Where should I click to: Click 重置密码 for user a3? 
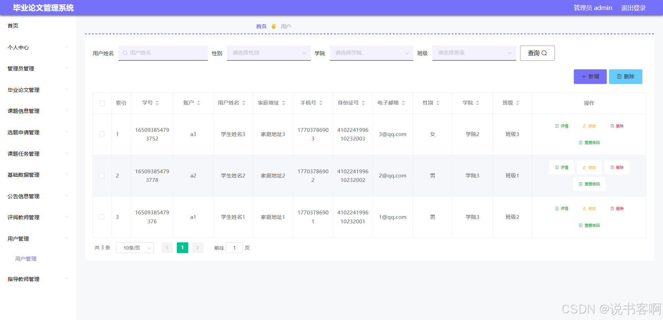coord(589,143)
